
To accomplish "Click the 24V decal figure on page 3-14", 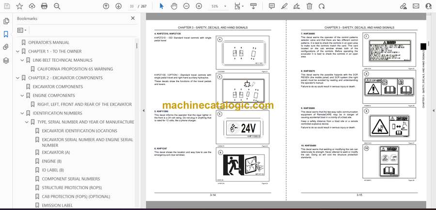I will point(242,127).
